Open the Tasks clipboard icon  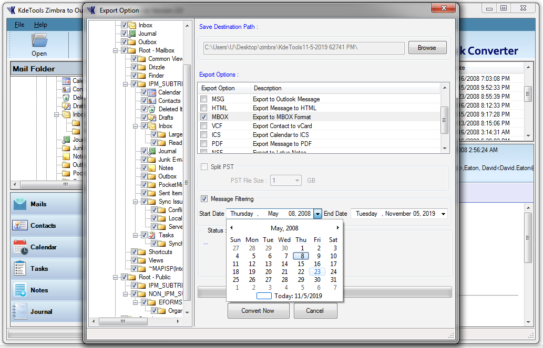pyautogui.click(x=20, y=269)
